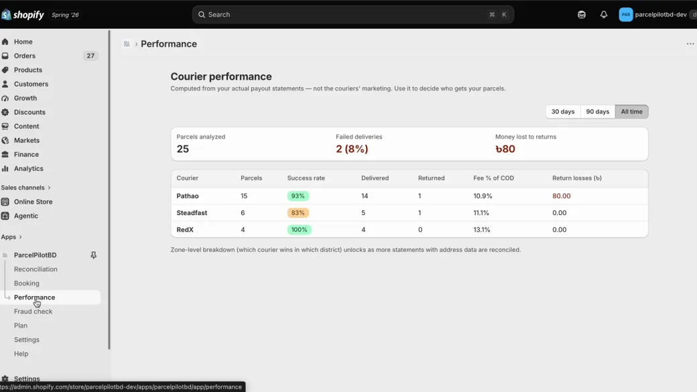Viewport: 697px width, 392px height.
Task: Open the Fraud check page
Action: point(34,312)
